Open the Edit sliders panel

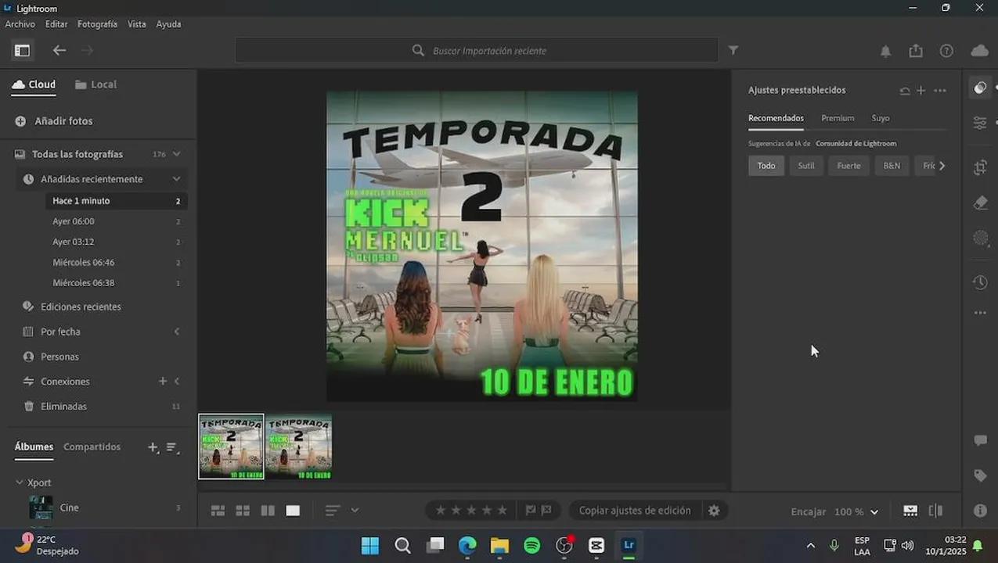click(980, 124)
